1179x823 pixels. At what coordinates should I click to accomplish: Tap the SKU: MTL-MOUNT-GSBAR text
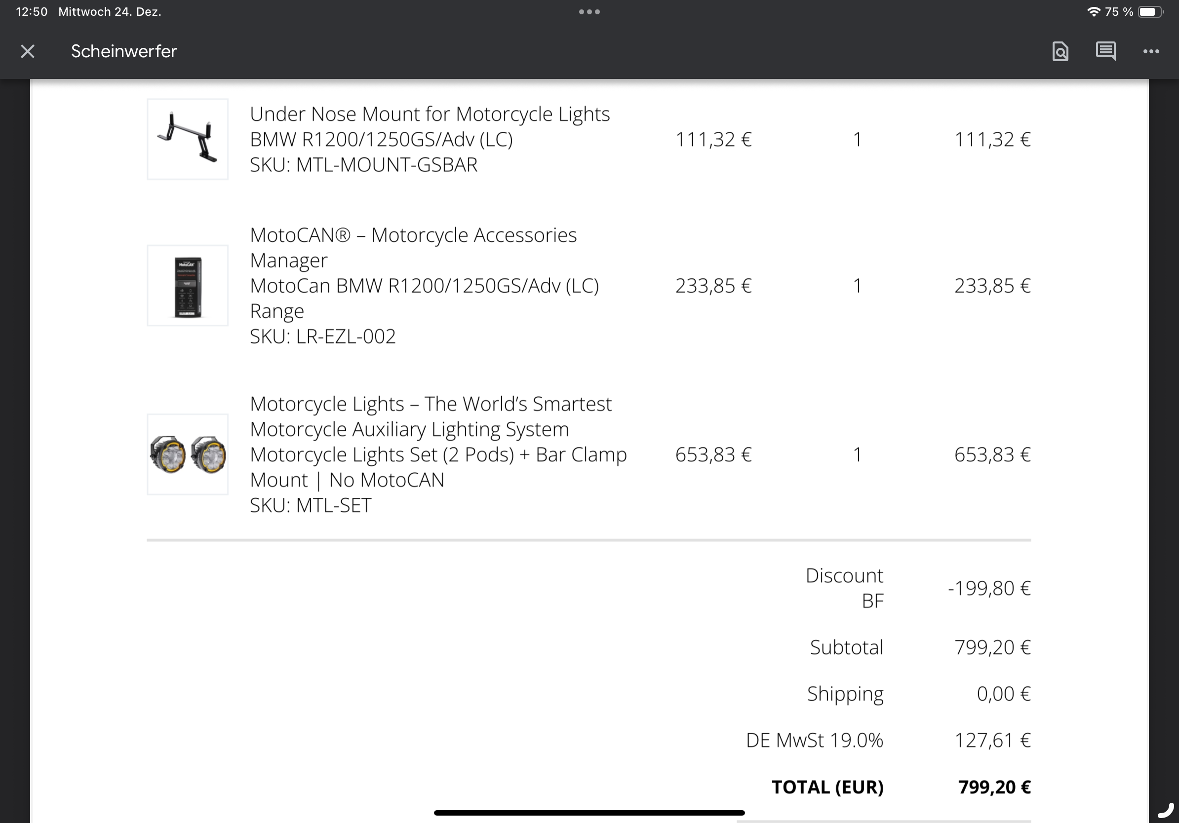coord(363,165)
